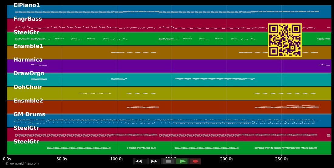Click the 50.0s time axis label
The image size is (334, 168).
[62, 159]
